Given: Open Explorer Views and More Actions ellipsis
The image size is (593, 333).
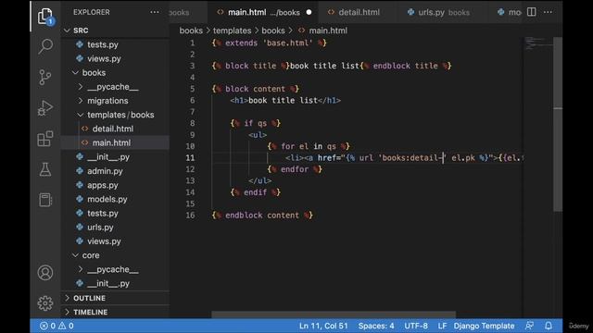Looking at the screenshot, I should (155, 12).
